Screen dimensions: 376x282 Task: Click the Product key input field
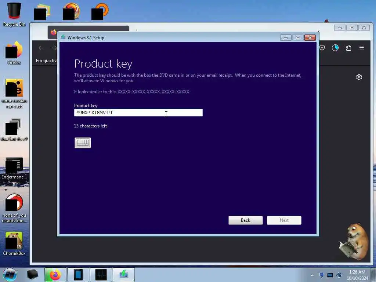tap(138, 113)
